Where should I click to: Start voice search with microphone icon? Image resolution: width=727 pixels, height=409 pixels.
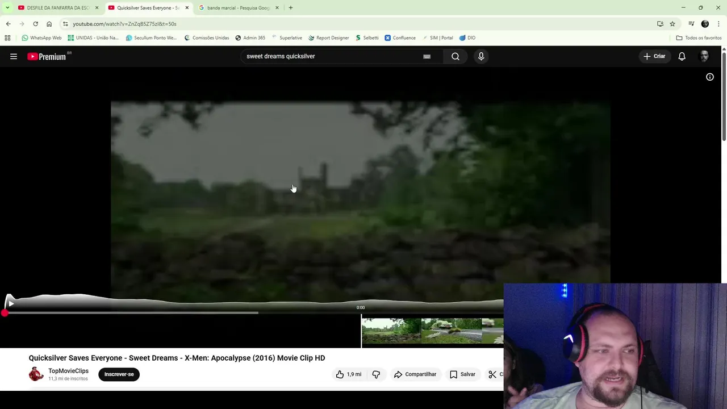(x=481, y=56)
